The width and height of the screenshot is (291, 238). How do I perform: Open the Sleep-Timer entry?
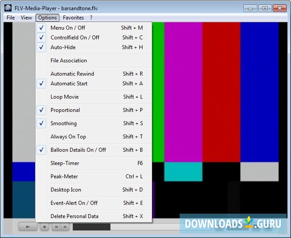94,163
